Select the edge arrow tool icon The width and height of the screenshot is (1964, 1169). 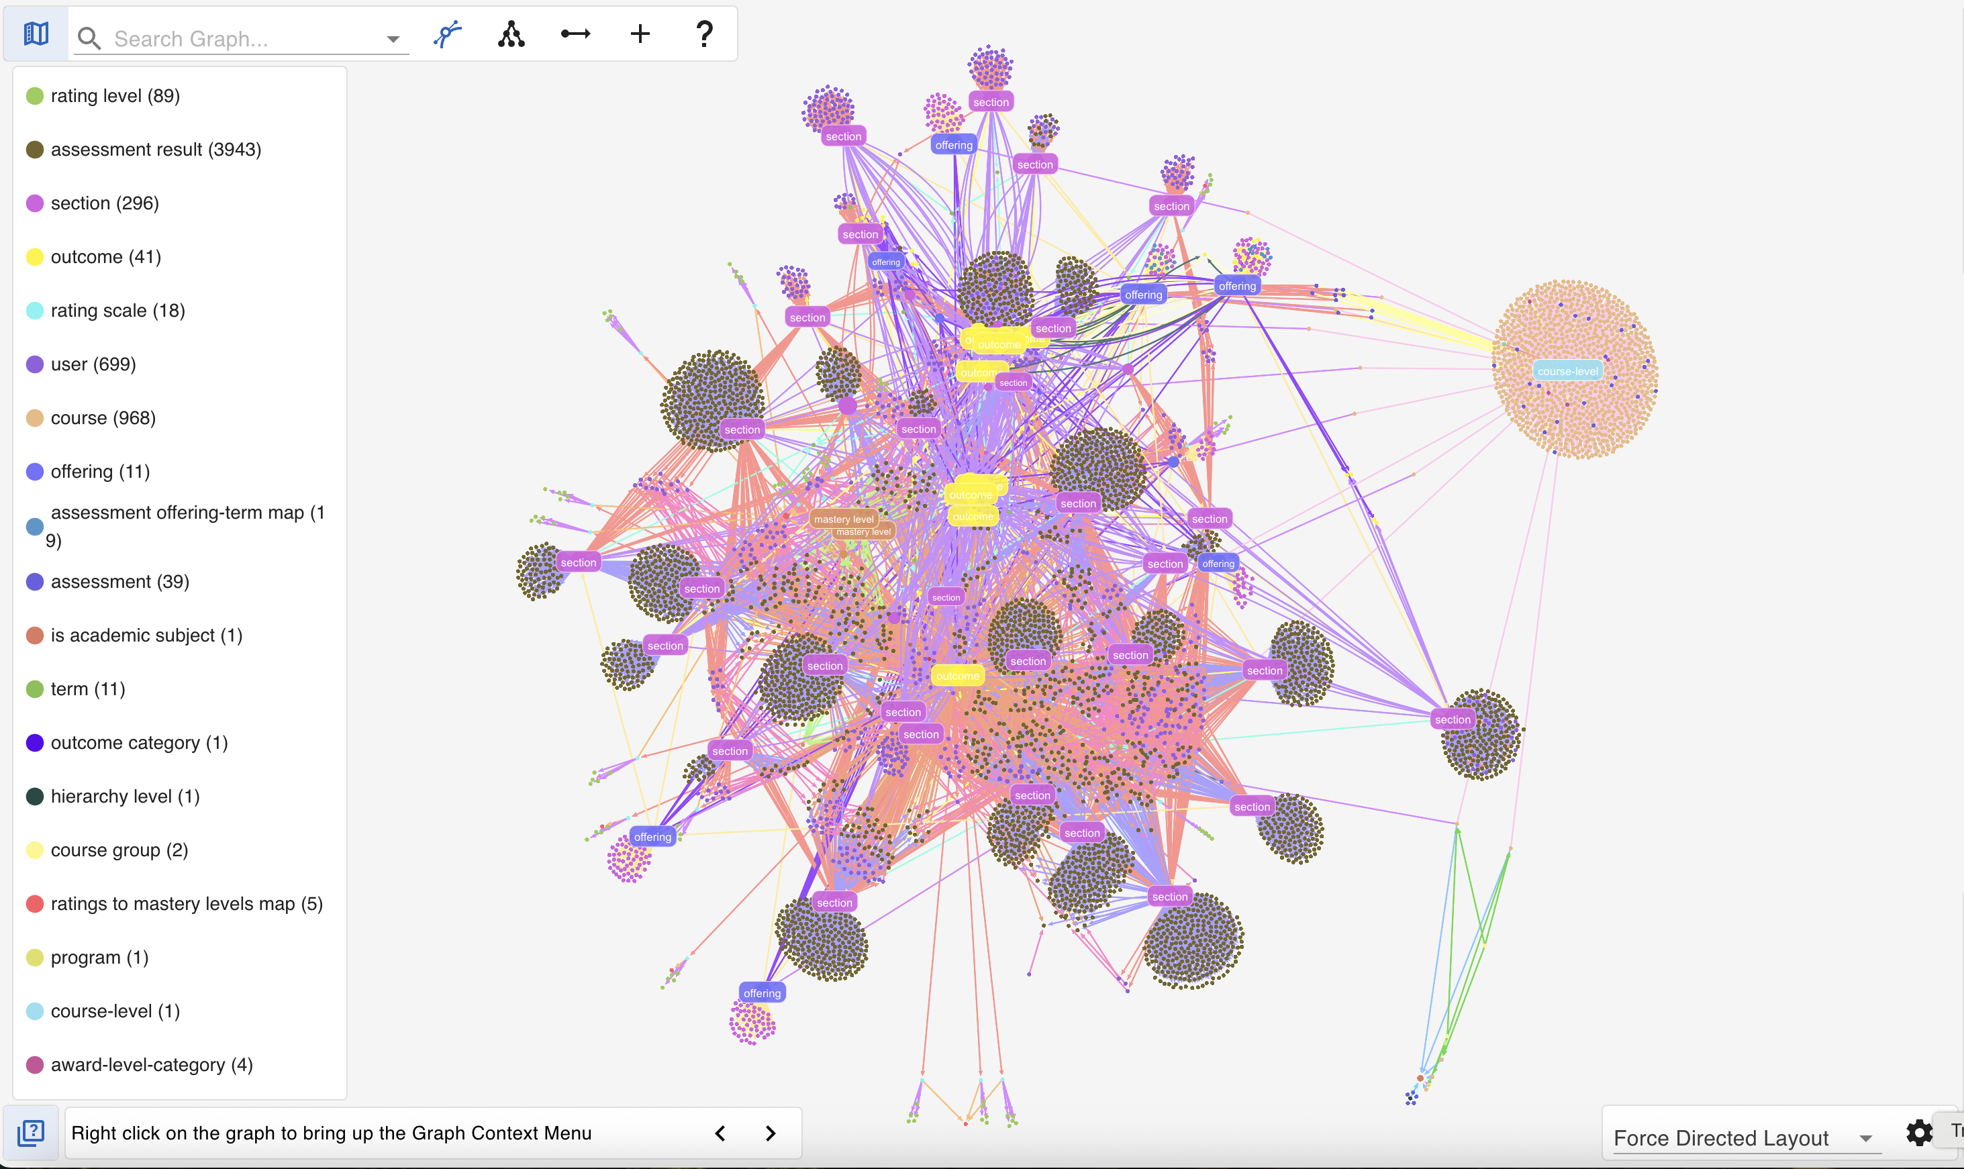(x=575, y=34)
